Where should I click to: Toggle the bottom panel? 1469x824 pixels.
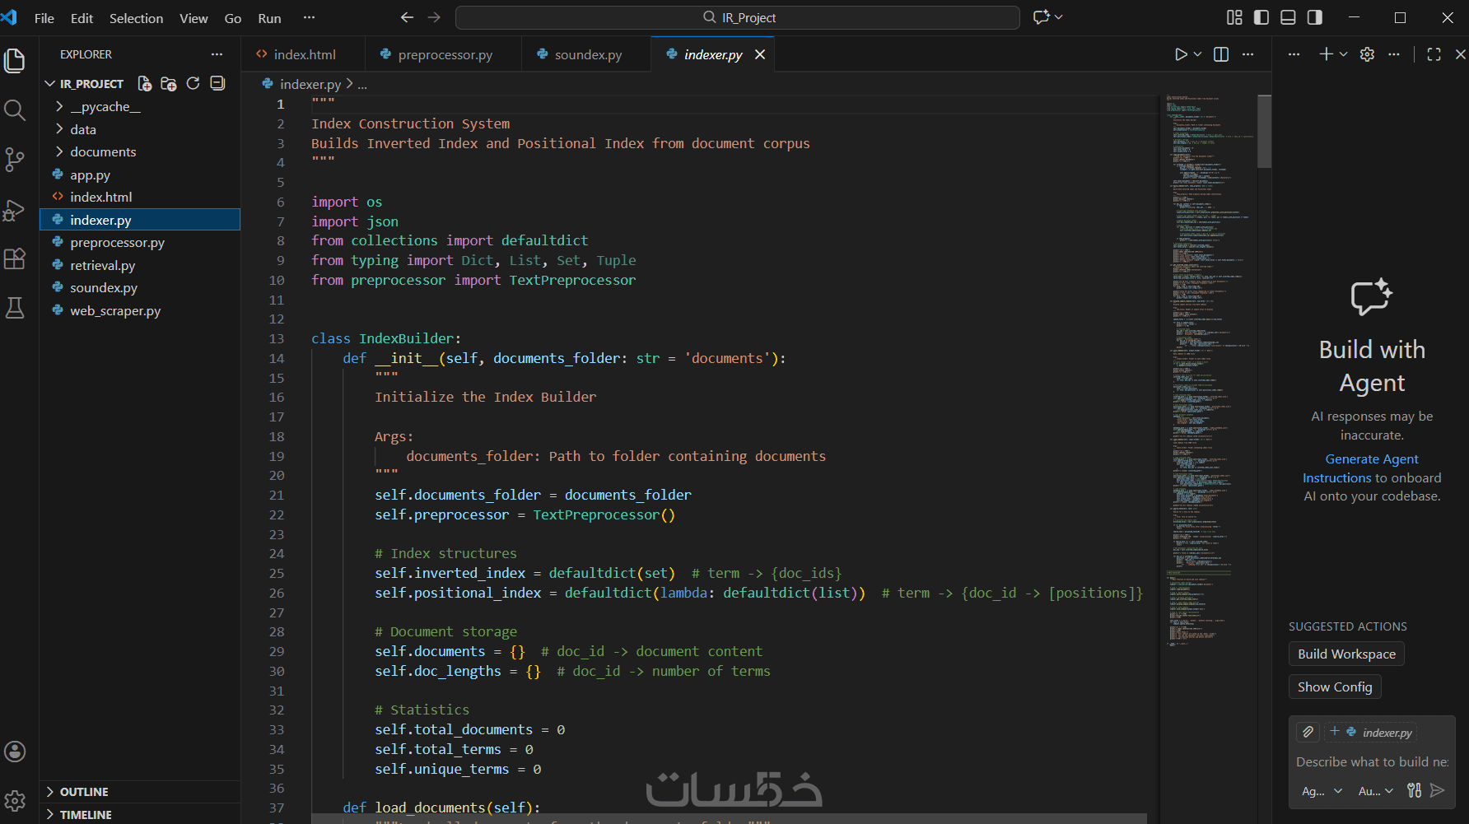(1289, 17)
